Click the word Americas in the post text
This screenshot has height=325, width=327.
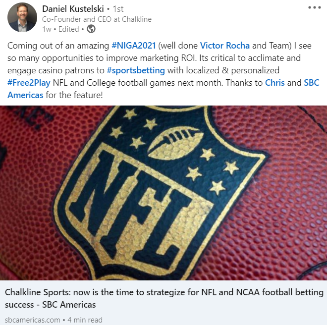(x=25, y=95)
